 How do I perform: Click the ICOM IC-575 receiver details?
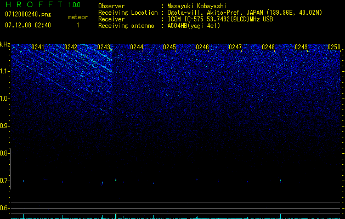point(220,19)
